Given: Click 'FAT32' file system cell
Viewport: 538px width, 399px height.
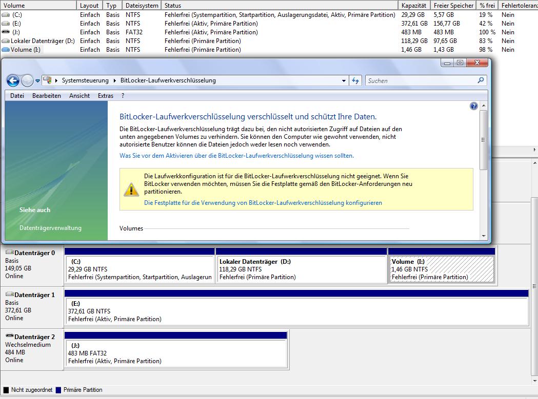Looking at the screenshot, I should point(134,32).
